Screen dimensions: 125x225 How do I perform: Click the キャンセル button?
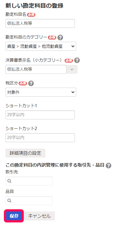click(40, 216)
